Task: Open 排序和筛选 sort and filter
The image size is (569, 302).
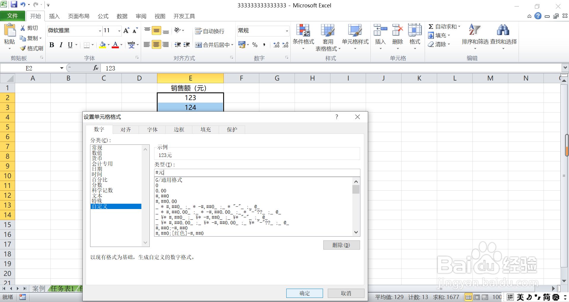Action: pyautogui.click(x=475, y=37)
